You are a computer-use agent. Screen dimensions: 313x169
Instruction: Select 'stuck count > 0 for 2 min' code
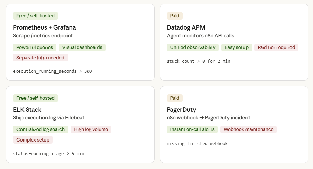pos(198,61)
